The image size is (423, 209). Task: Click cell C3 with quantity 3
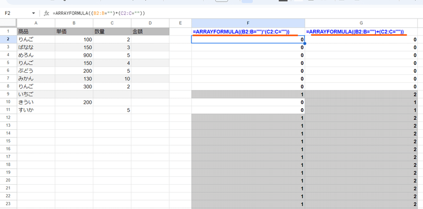pyautogui.click(x=112, y=47)
